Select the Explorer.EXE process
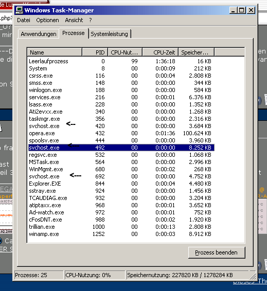267x291 pixels. click(x=121, y=184)
